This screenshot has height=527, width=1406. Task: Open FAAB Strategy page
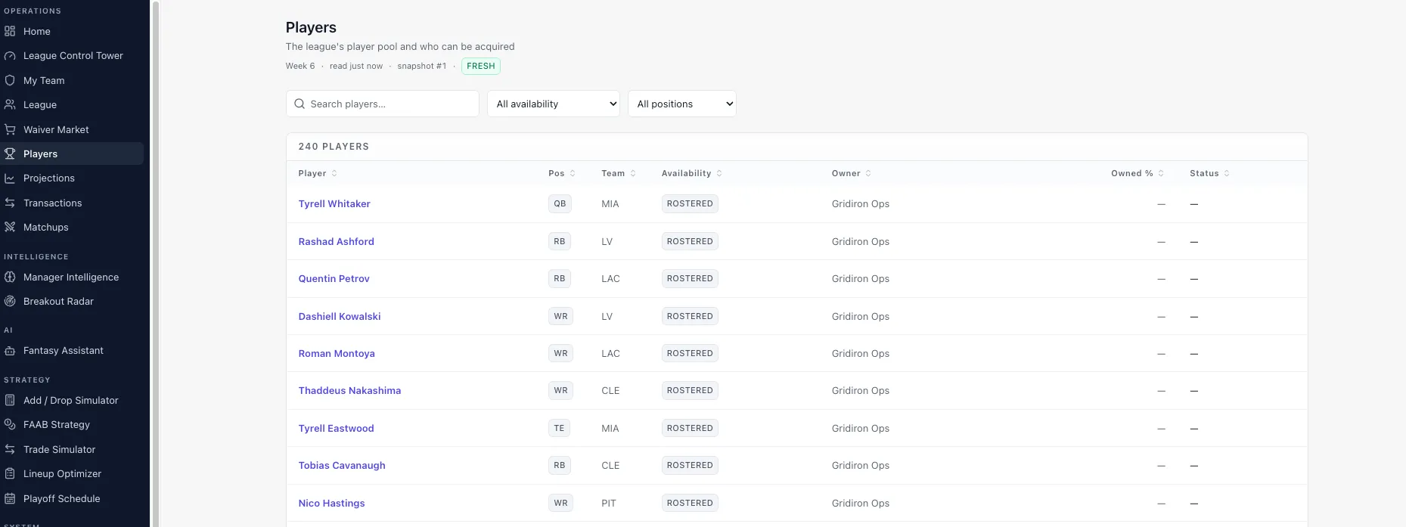pos(72,424)
